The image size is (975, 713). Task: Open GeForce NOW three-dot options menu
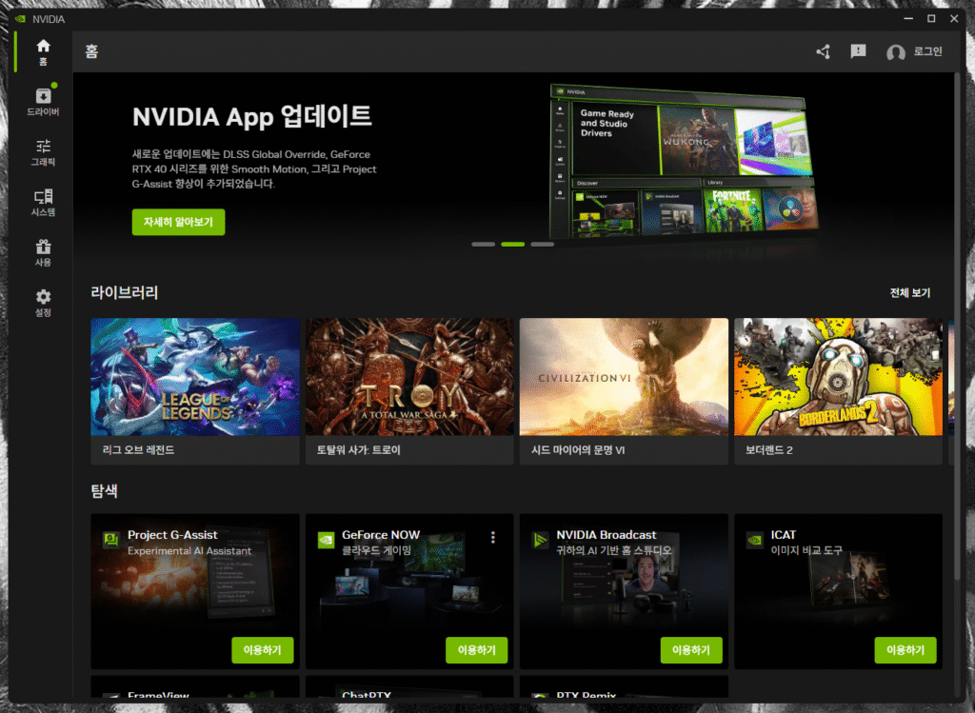493,538
